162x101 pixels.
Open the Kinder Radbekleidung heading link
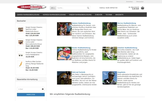[81, 48]
